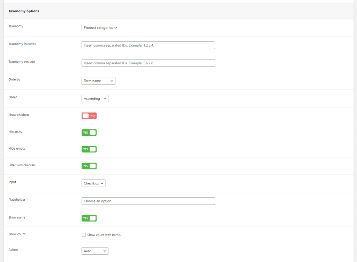The width and height of the screenshot is (357, 262).
Task: Focus the Taxonomy exclude IDs input field
Action: (x=148, y=63)
